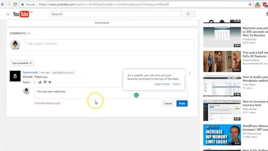Click the How to build a pro Wordpress title
The width and height of the screenshot is (268, 151).
coord(255,79)
